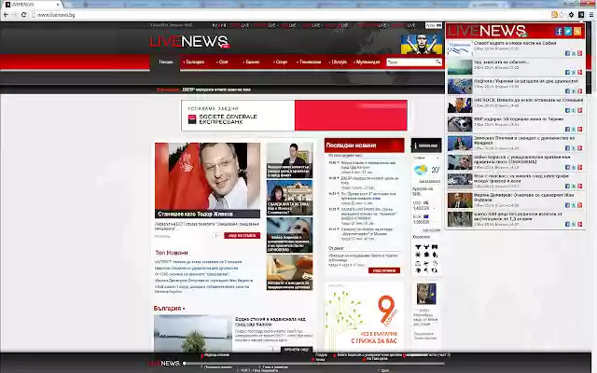Reload the page with the refresh icon
This screenshot has height=373, width=597.
coord(23,15)
